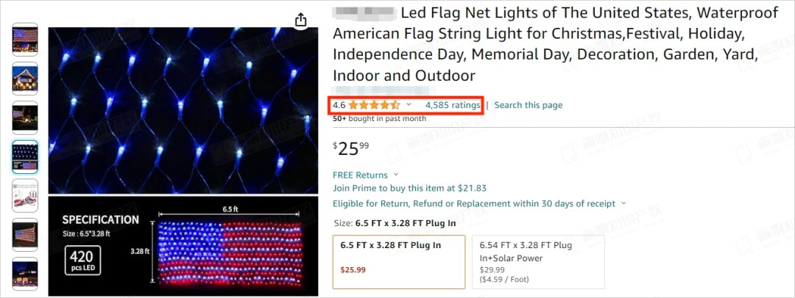View the house decorated with lights thumbnail
The height and width of the screenshot is (298, 795).
[25, 79]
